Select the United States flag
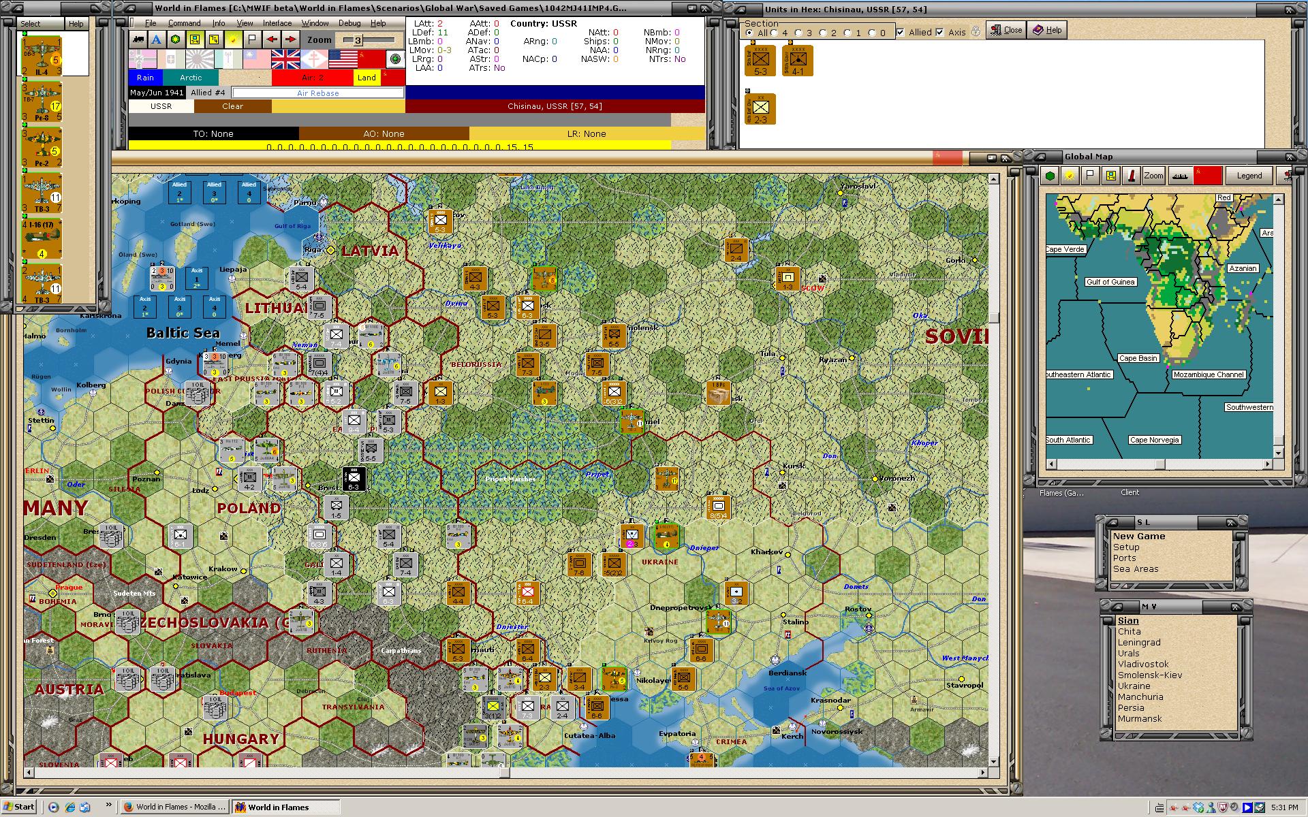Screen dimensions: 1308x817 343,59
